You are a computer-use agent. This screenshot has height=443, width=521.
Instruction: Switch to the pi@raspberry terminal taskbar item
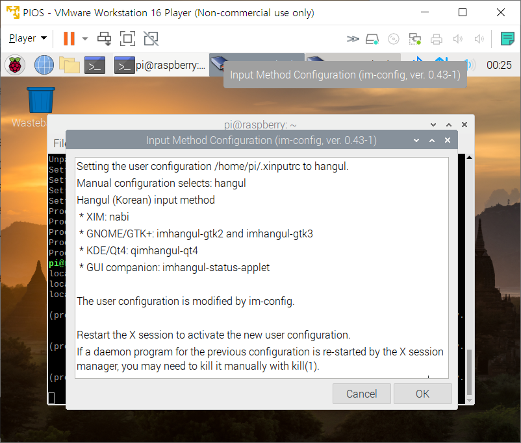(x=160, y=65)
